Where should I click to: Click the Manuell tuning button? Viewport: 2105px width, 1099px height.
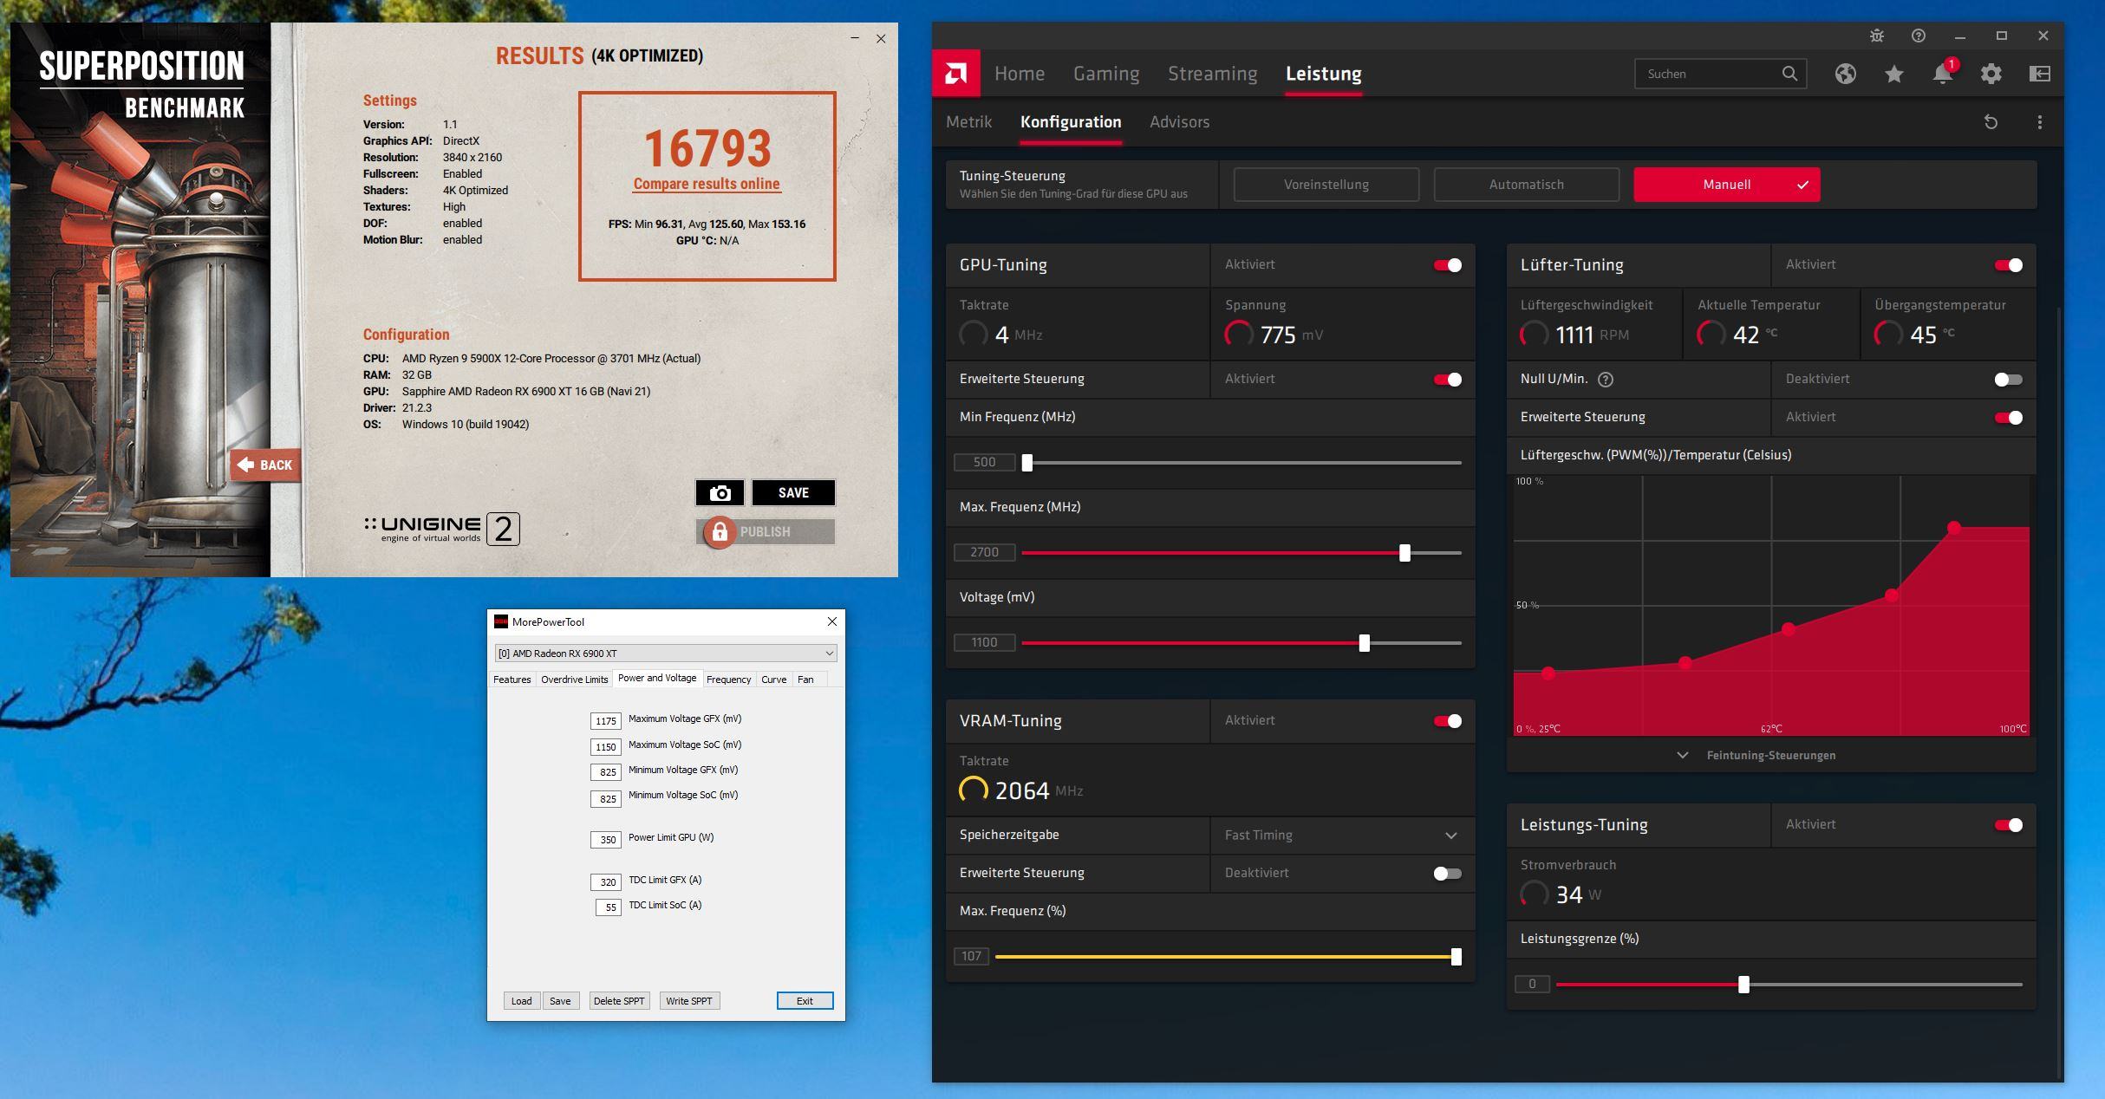(1726, 185)
